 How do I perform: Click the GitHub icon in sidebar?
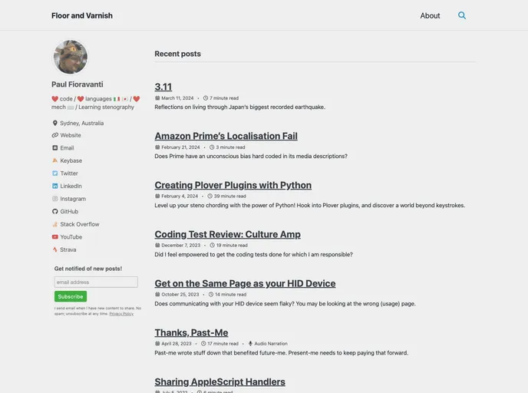(x=55, y=212)
